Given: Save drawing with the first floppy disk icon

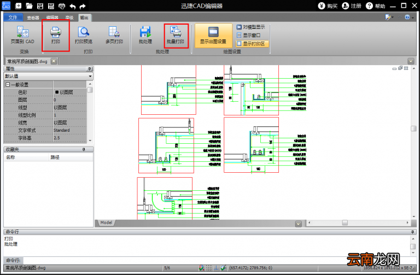Looking at the screenshot, I should (x=40, y=5).
